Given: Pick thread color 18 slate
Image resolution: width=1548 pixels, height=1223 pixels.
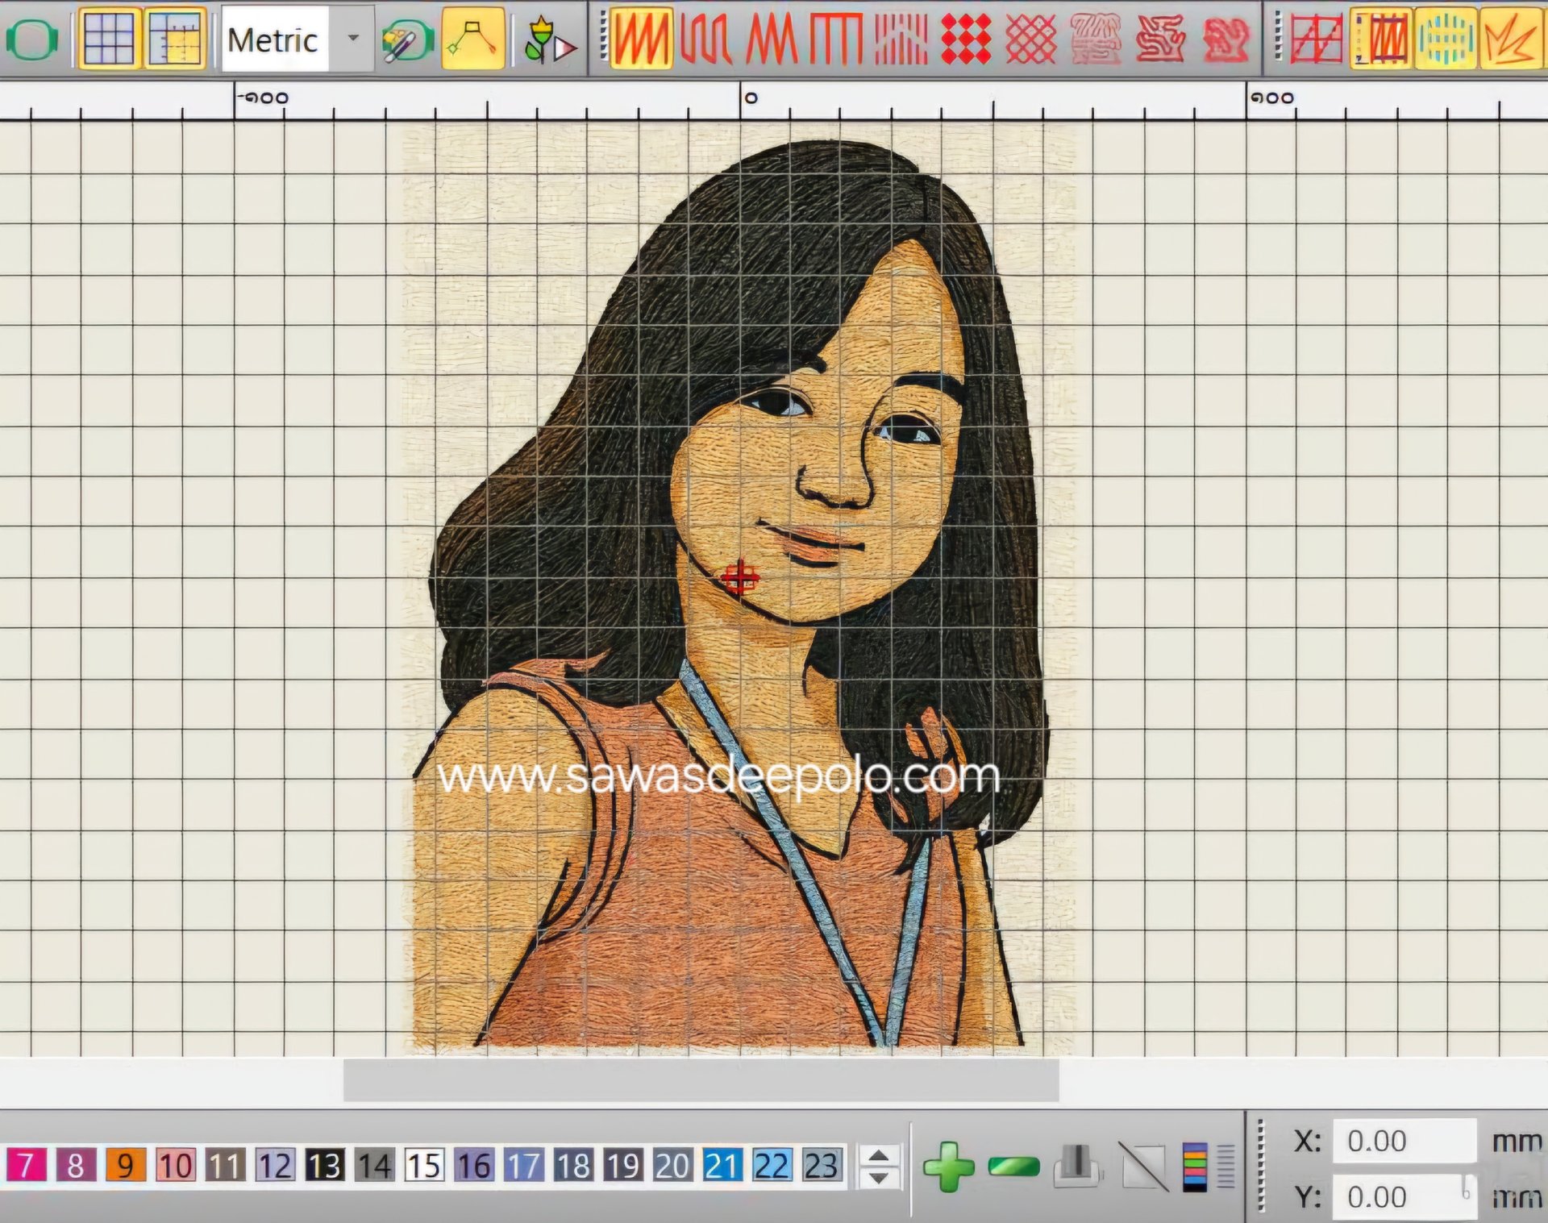Looking at the screenshot, I should coord(574,1166).
